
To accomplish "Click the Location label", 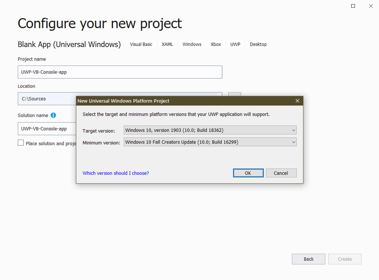I will point(26,86).
